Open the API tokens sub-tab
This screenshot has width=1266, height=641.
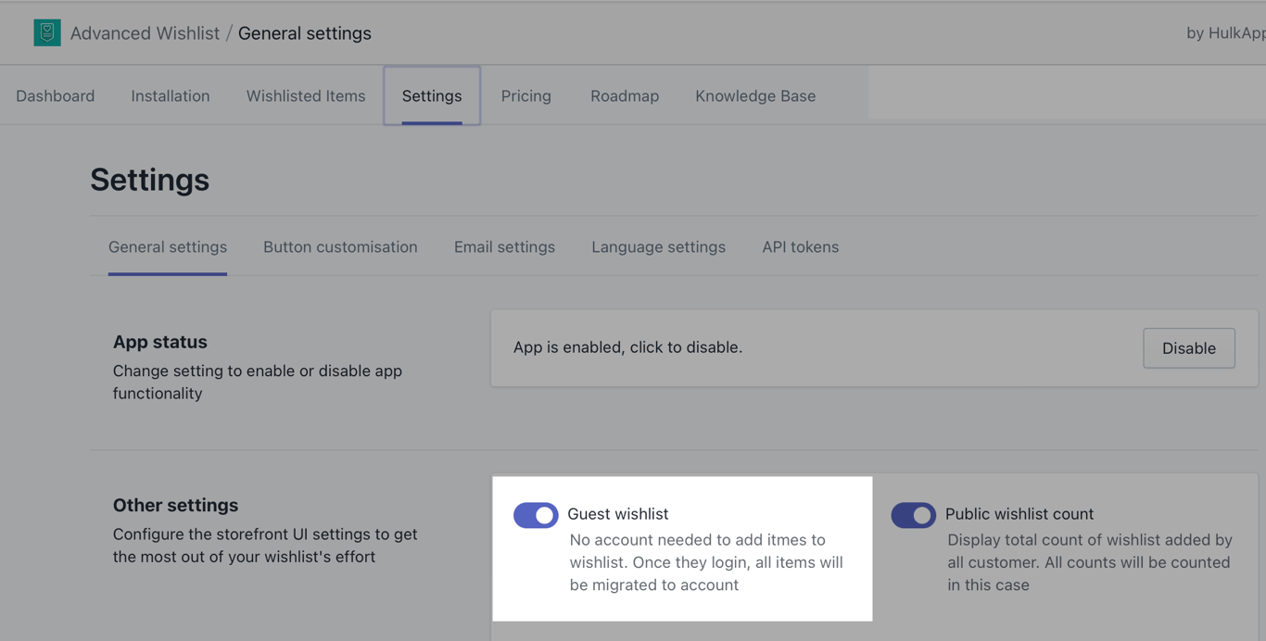tap(801, 247)
